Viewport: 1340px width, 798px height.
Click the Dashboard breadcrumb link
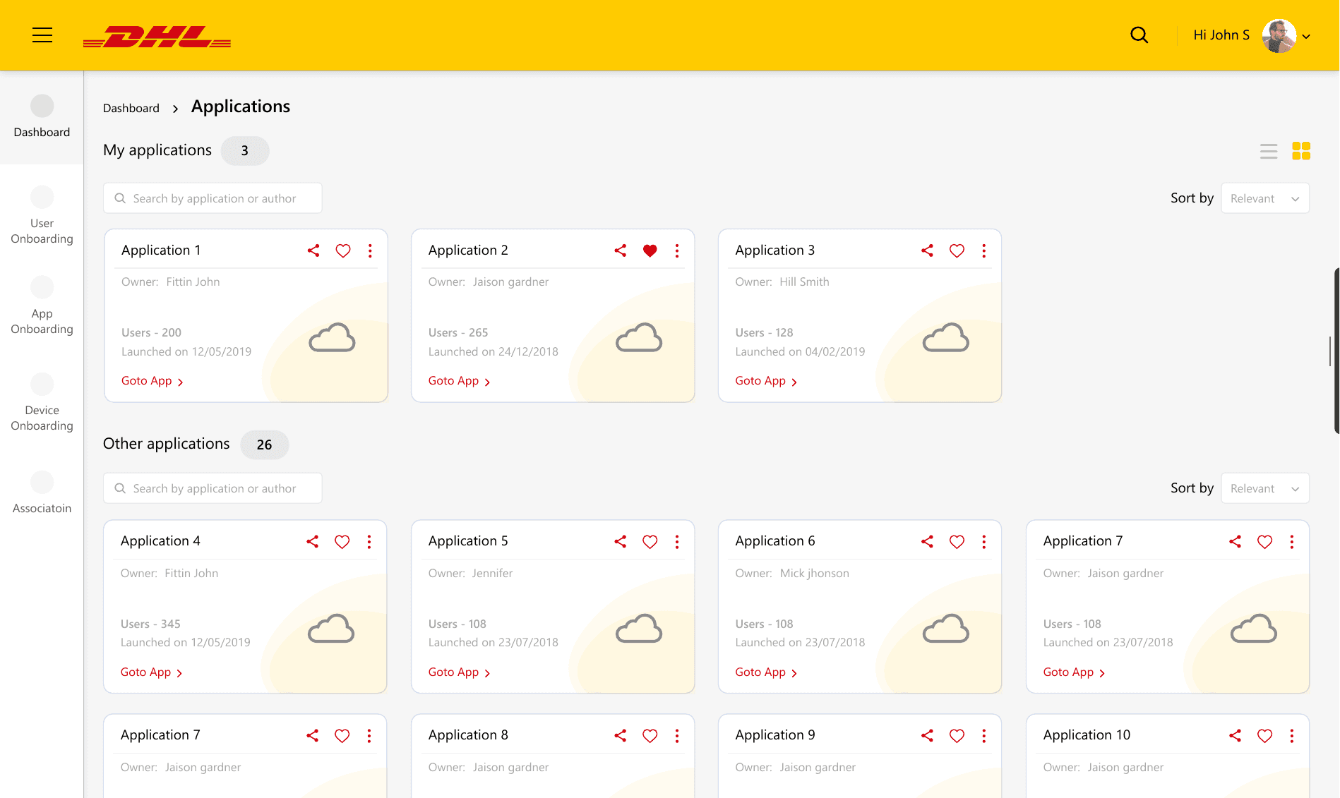[131, 108]
